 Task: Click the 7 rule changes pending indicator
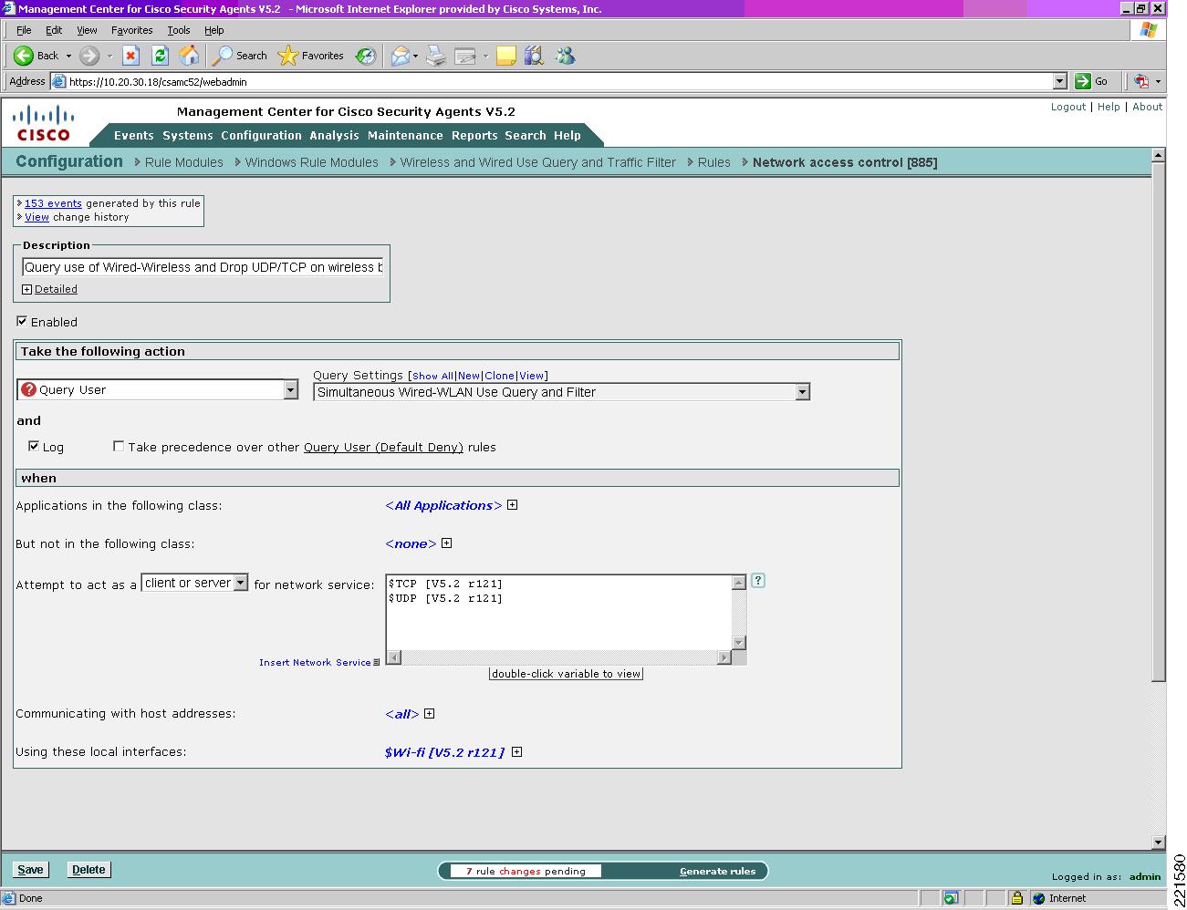click(526, 871)
